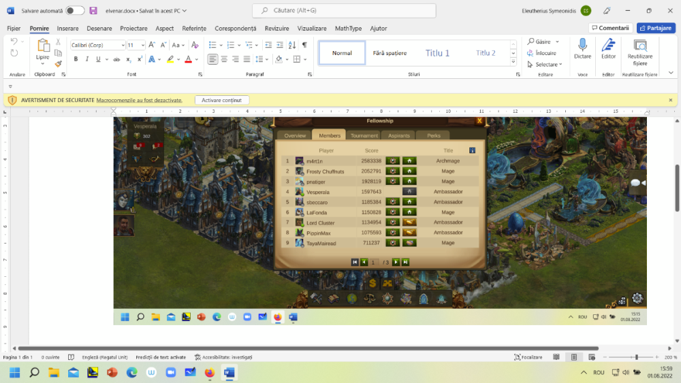
Task: Click the bullet list icon
Action: pyautogui.click(x=212, y=45)
